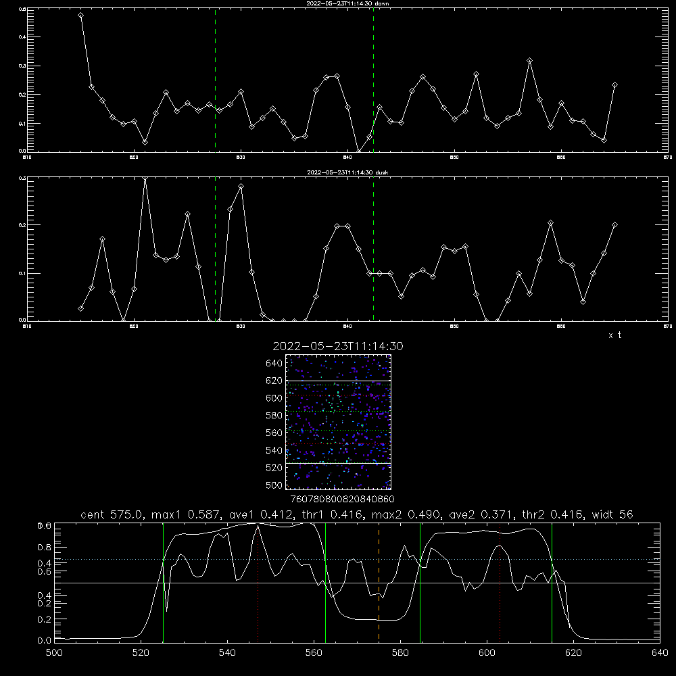Click x-axis label 540 of bottom plot
676x676 pixels.
click(227, 653)
